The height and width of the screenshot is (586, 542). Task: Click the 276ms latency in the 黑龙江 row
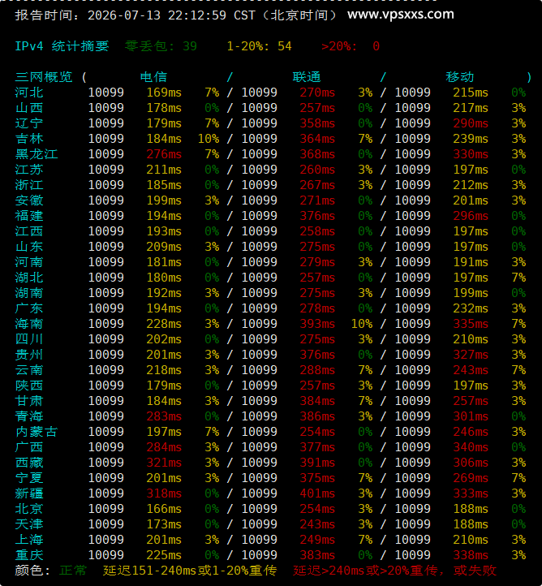click(164, 154)
